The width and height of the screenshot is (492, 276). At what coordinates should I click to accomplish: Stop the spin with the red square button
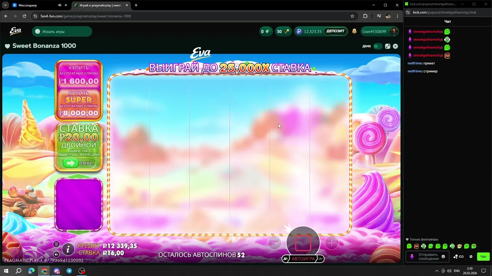point(303,243)
